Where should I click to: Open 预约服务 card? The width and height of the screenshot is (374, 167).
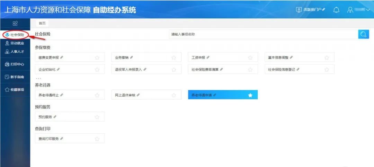tap(70, 117)
